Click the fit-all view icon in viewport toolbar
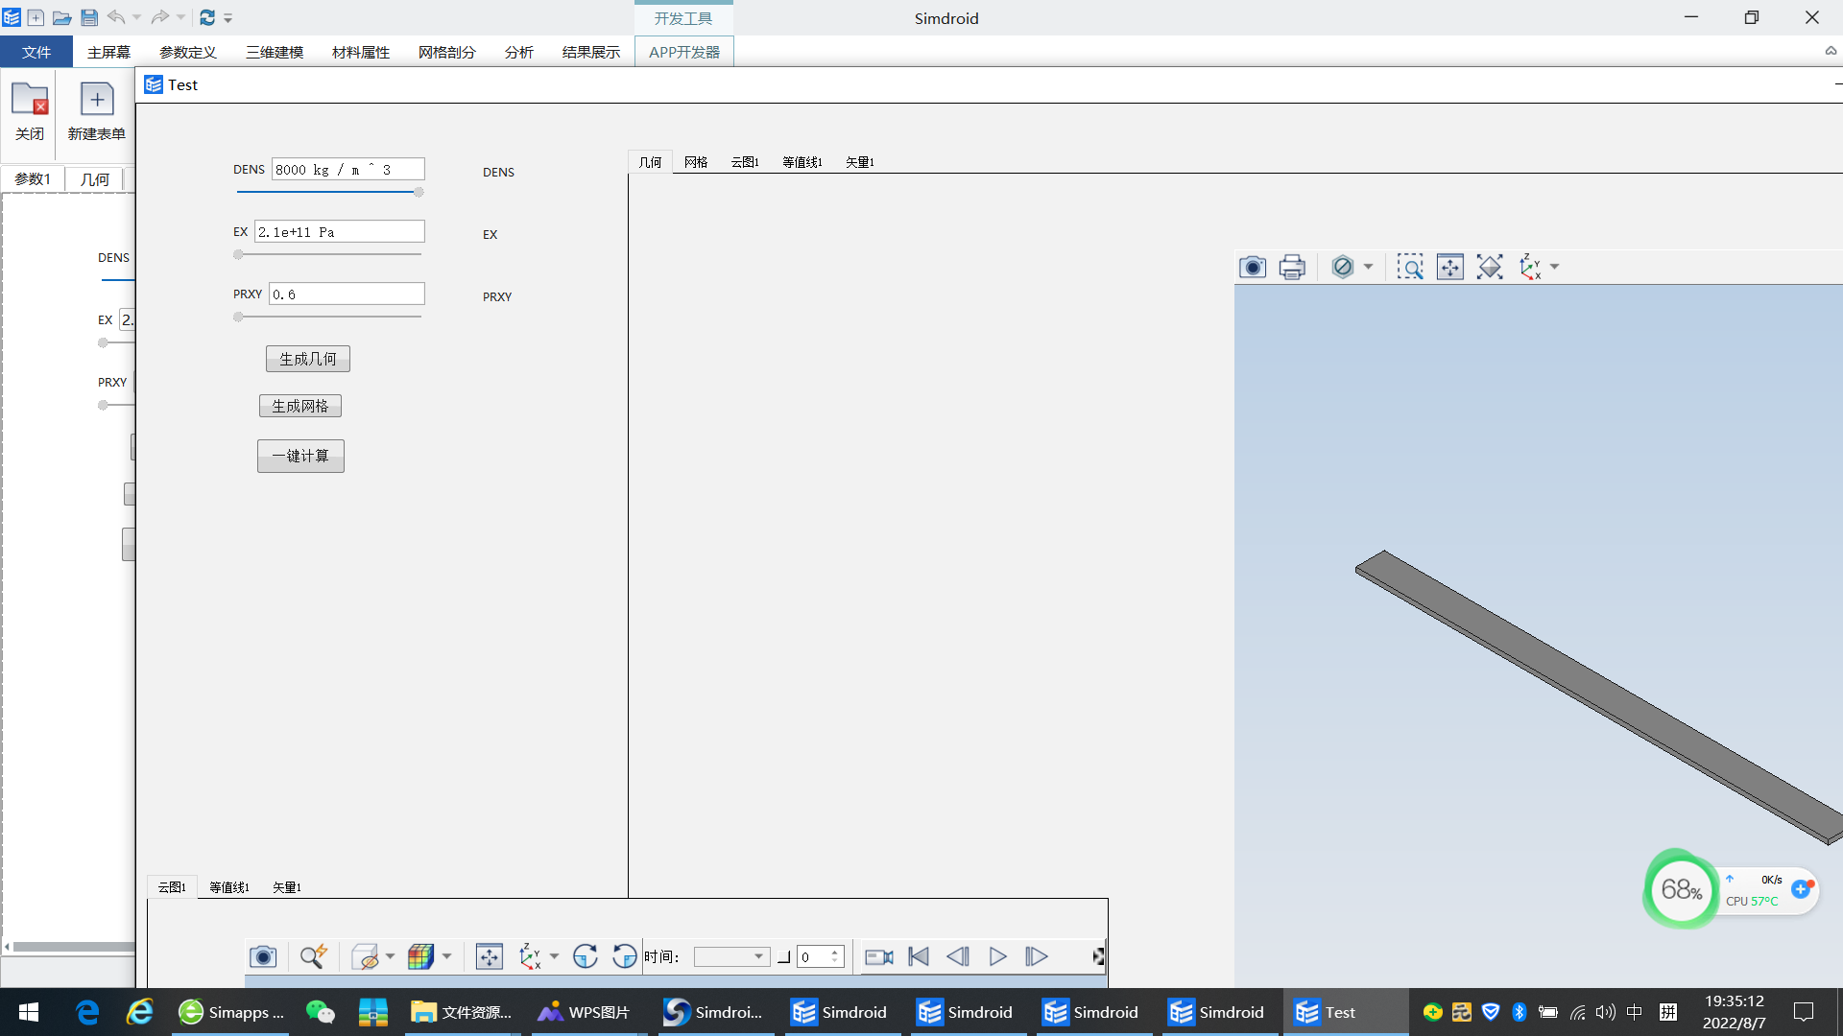The width and height of the screenshot is (1843, 1036). [1490, 267]
